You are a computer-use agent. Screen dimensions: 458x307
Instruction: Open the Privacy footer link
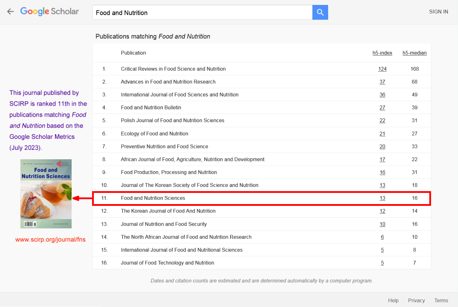(416, 300)
